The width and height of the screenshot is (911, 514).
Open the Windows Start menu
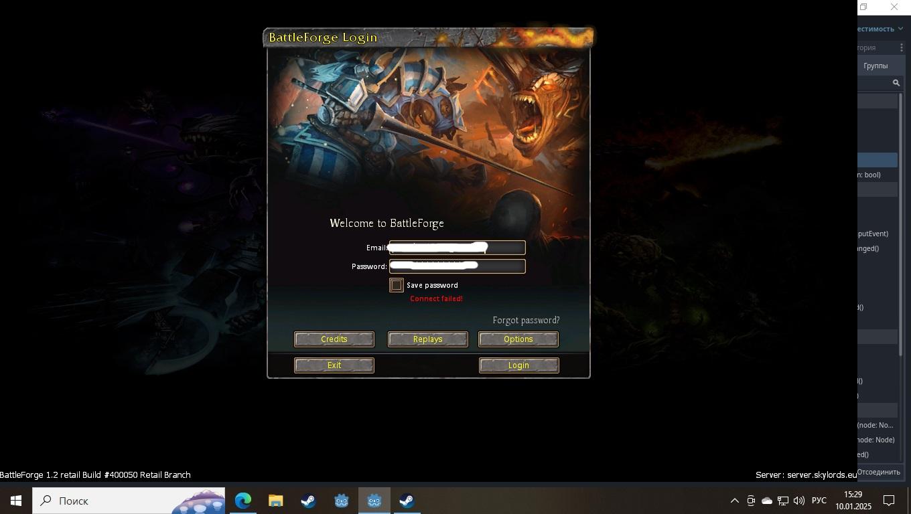(16, 501)
